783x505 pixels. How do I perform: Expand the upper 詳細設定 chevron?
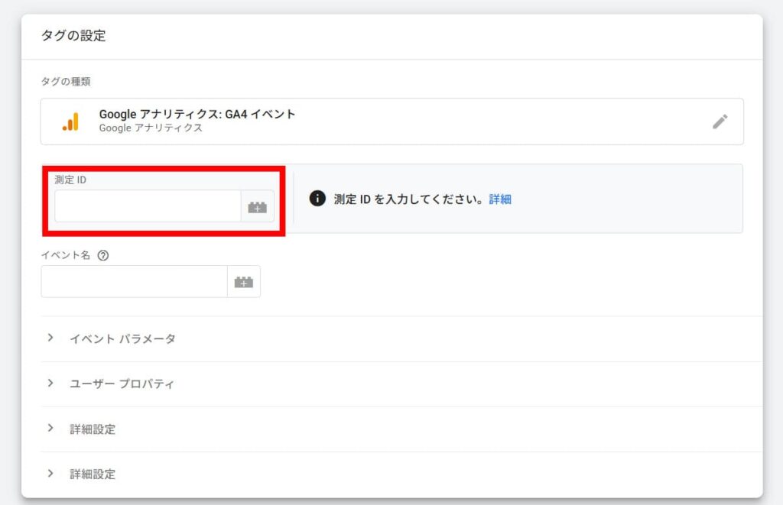(50, 429)
